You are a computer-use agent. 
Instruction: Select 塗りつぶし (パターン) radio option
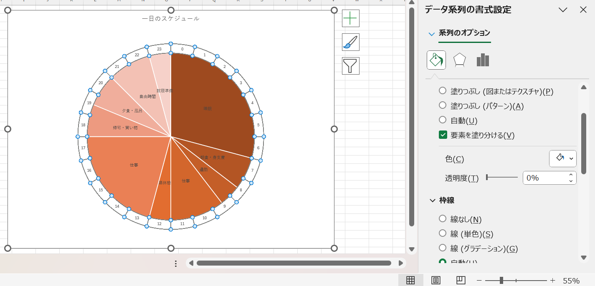[x=443, y=106]
